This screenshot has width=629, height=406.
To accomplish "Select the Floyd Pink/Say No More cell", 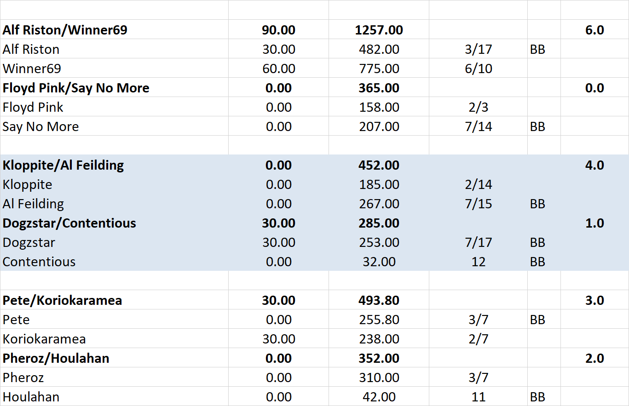I will point(114,87).
